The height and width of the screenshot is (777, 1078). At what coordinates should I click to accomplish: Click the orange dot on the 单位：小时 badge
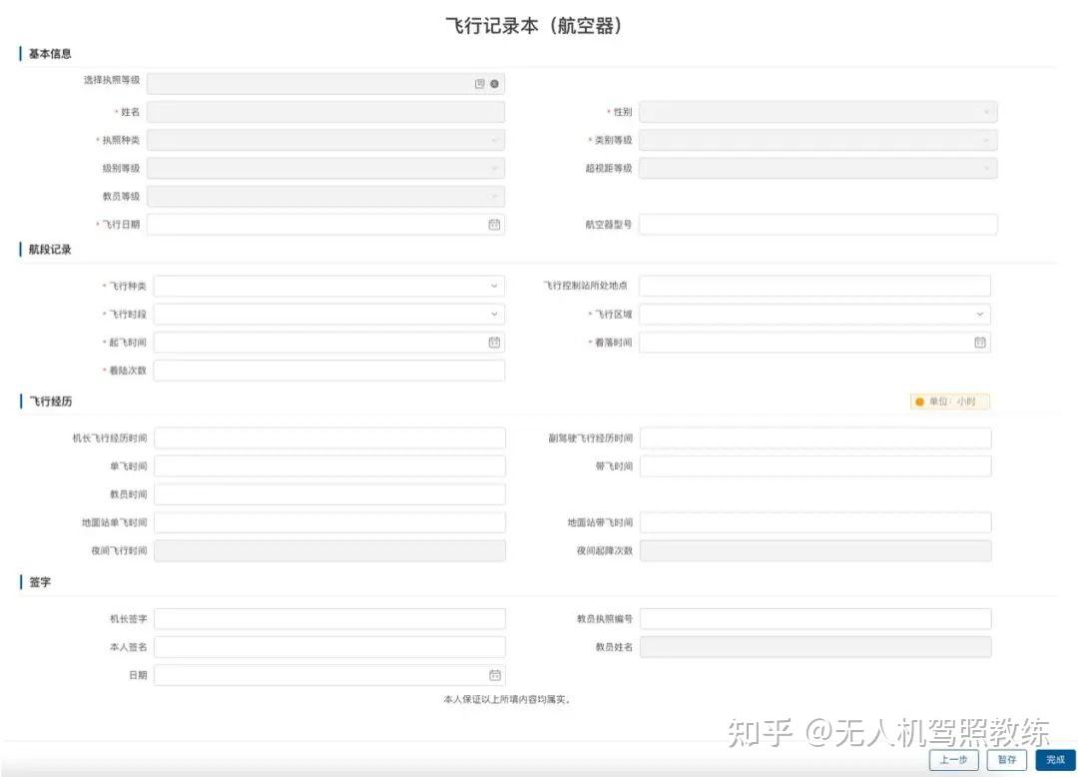coord(918,400)
